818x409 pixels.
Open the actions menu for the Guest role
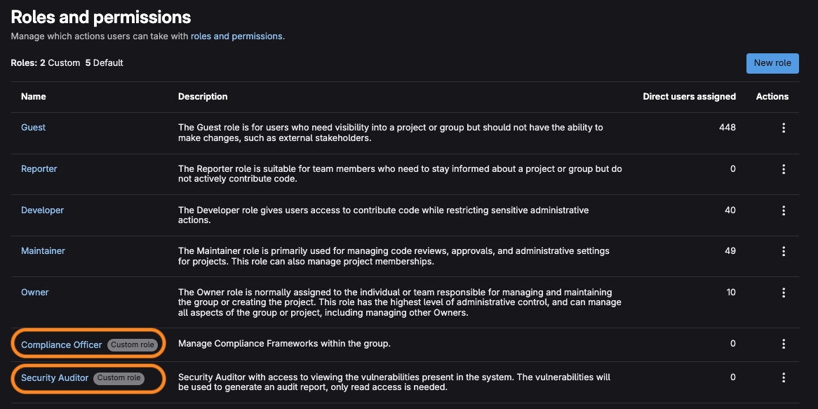(784, 127)
